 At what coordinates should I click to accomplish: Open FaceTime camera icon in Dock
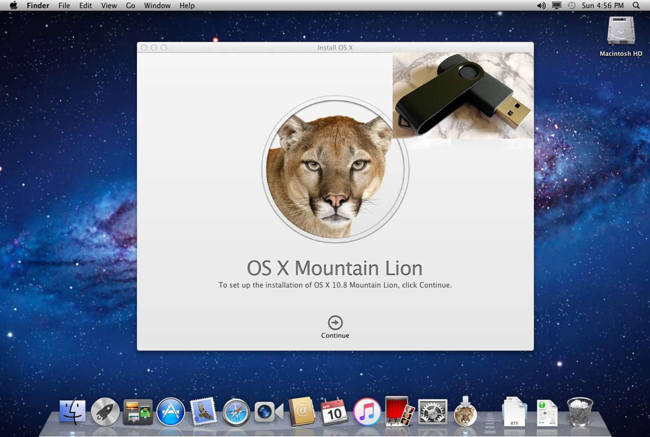click(x=269, y=412)
